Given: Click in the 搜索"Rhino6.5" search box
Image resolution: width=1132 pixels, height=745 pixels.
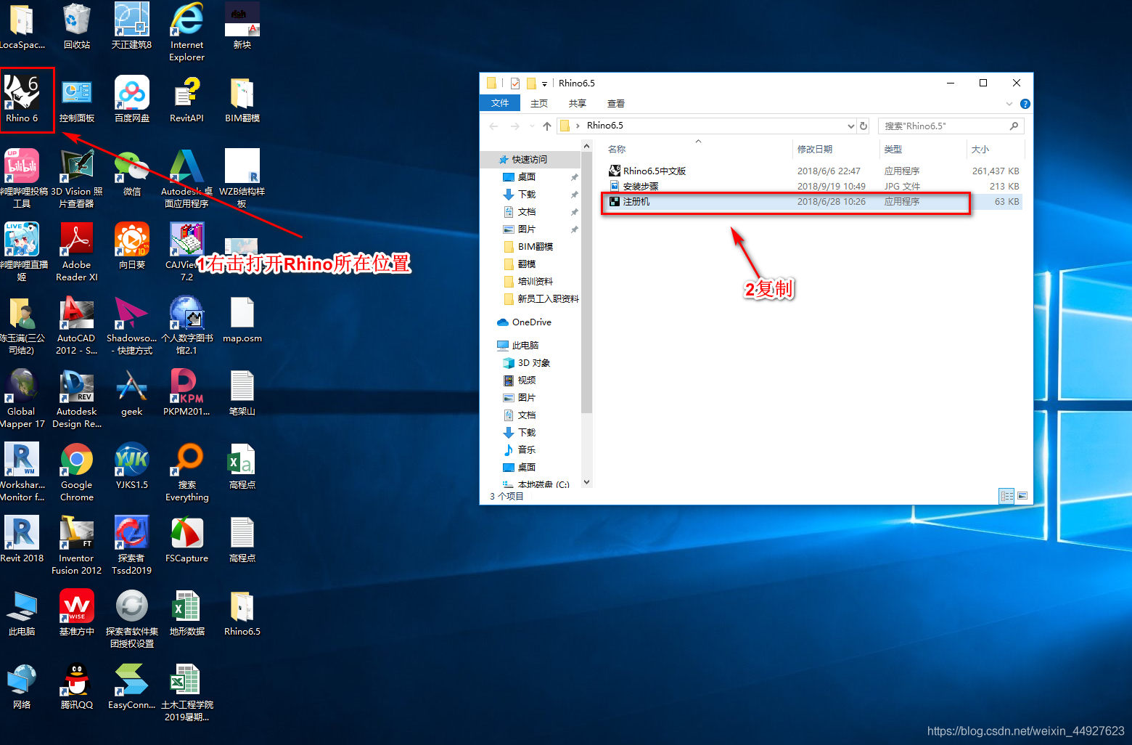Looking at the screenshot, I should click(x=951, y=126).
